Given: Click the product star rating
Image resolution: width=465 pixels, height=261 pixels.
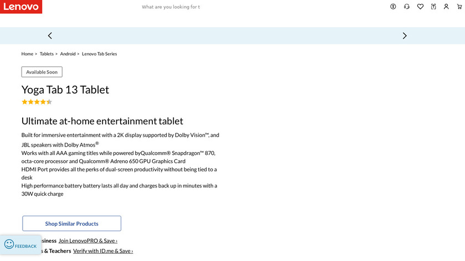Looking at the screenshot, I should pos(37,102).
